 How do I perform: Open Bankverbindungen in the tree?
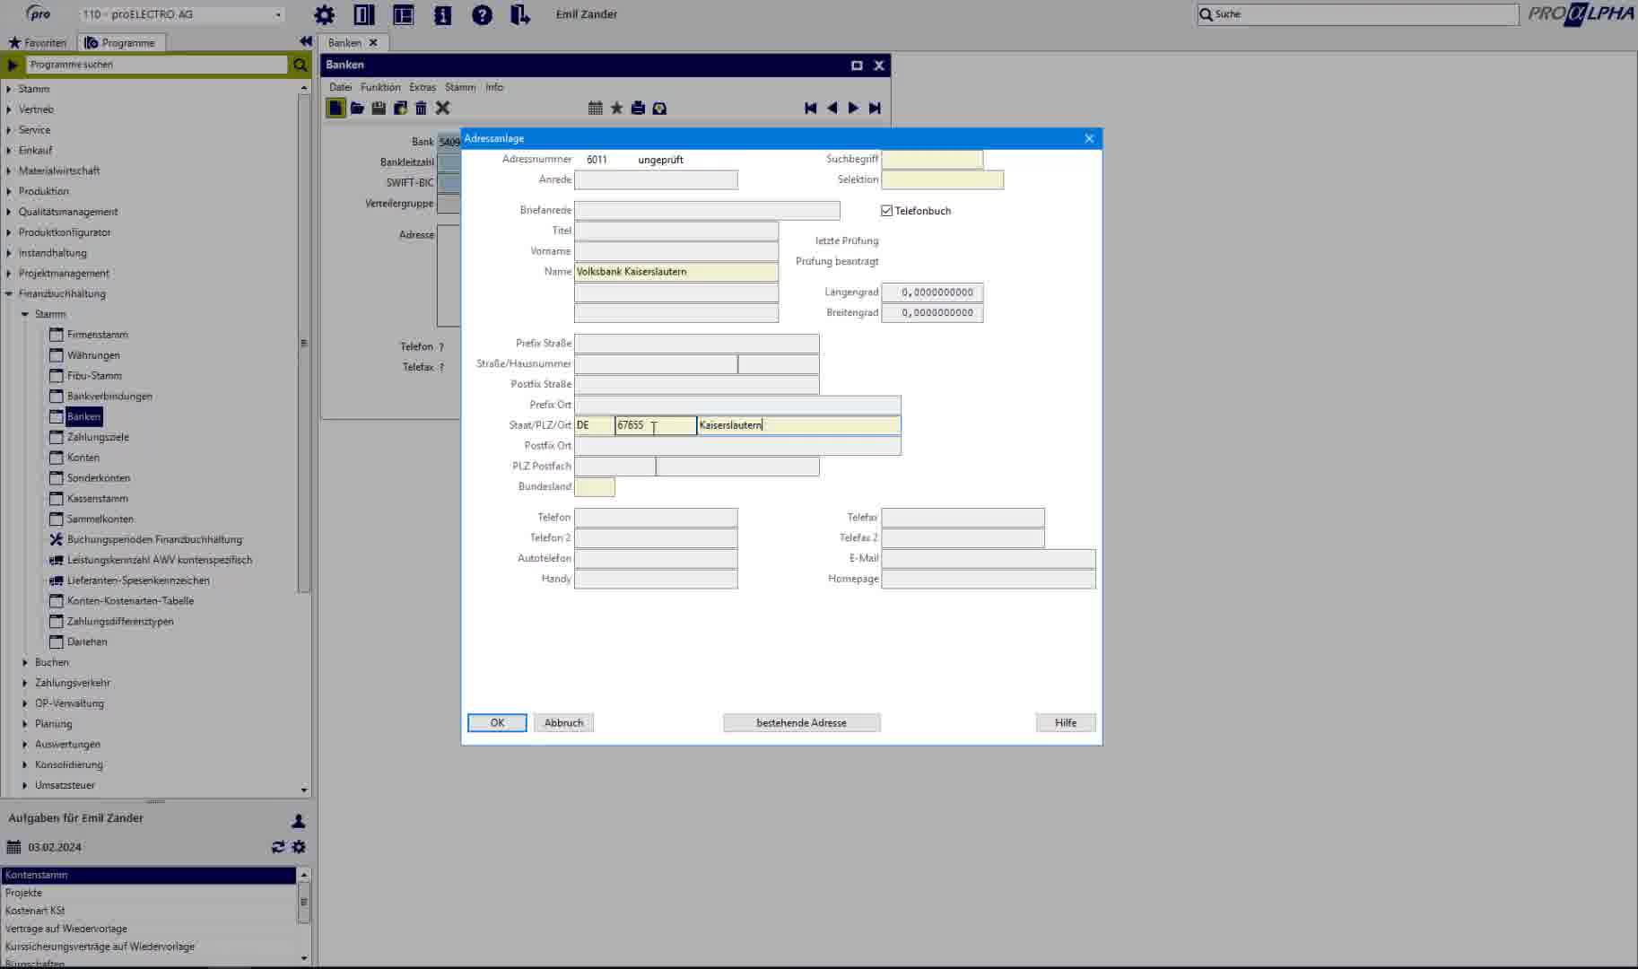point(109,396)
